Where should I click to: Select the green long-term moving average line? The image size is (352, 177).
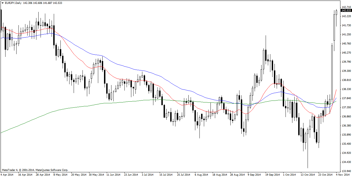click(x=55, y=112)
